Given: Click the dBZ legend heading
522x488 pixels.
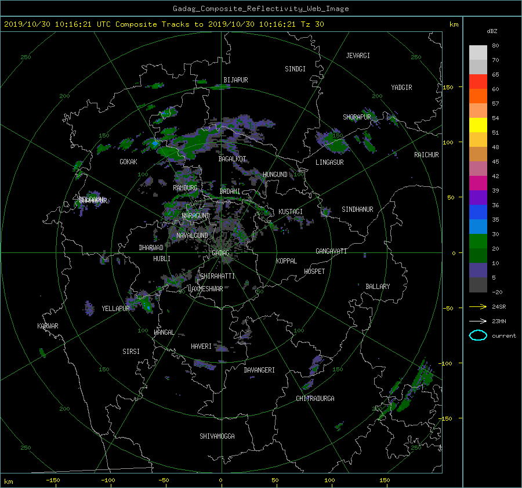Looking at the screenshot, I should click(492, 31).
